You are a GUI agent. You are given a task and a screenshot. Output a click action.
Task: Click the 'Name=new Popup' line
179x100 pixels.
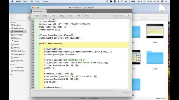(53, 87)
